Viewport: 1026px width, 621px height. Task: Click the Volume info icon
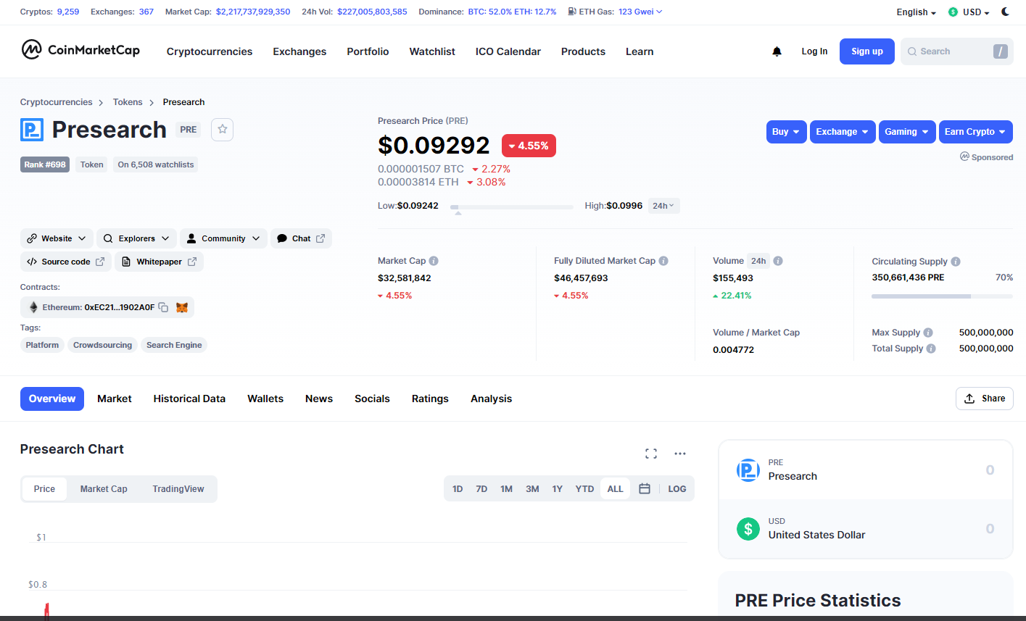coord(777,261)
